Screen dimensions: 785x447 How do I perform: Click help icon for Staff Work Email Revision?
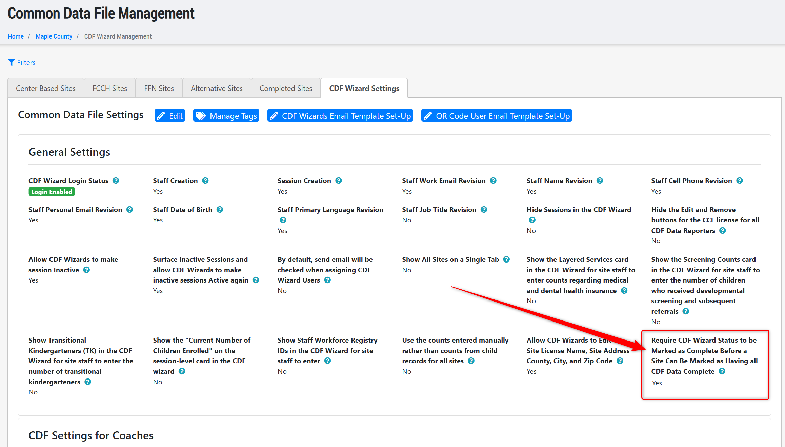coord(493,181)
